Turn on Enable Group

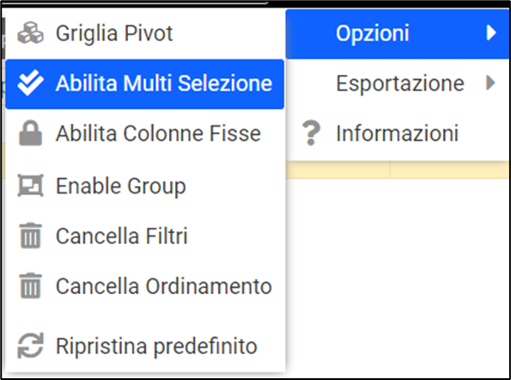click(x=144, y=186)
